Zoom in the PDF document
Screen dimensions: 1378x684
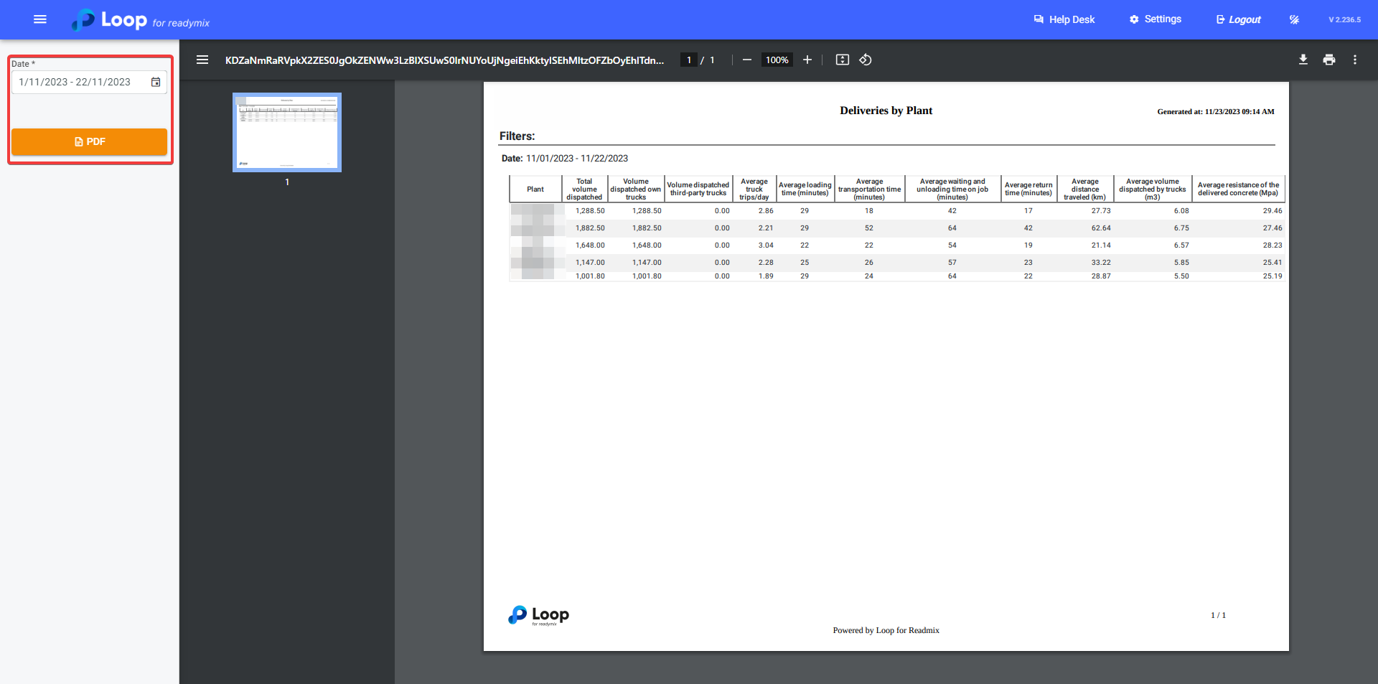807,60
